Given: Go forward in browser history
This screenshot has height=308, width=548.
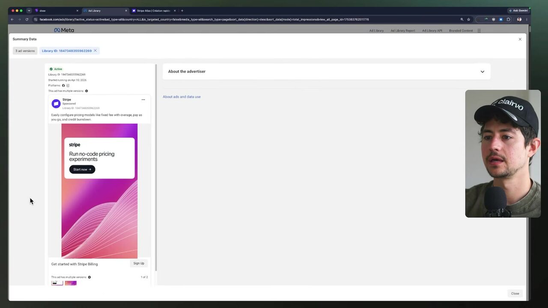Looking at the screenshot, I should pos(19,19).
